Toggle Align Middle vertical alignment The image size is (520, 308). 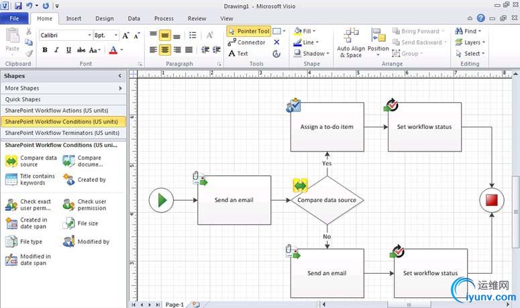coord(165,35)
